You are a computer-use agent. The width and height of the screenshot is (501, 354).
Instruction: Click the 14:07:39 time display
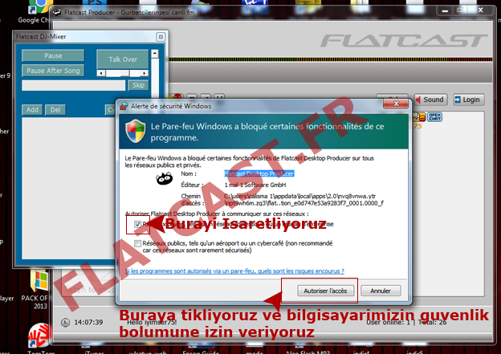[x=88, y=323]
